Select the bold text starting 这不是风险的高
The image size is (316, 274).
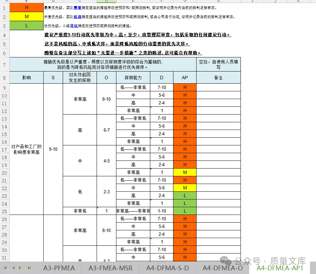pos(117,44)
